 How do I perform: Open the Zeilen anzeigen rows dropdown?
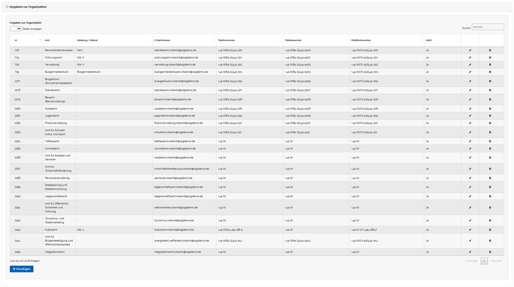pyautogui.click(x=16, y=29)
